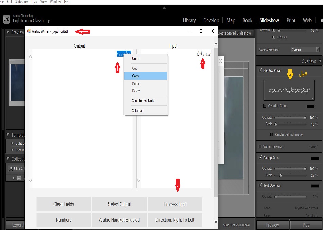
Task: Click the top panel hide arrow
Action: (x=164, y=7)
